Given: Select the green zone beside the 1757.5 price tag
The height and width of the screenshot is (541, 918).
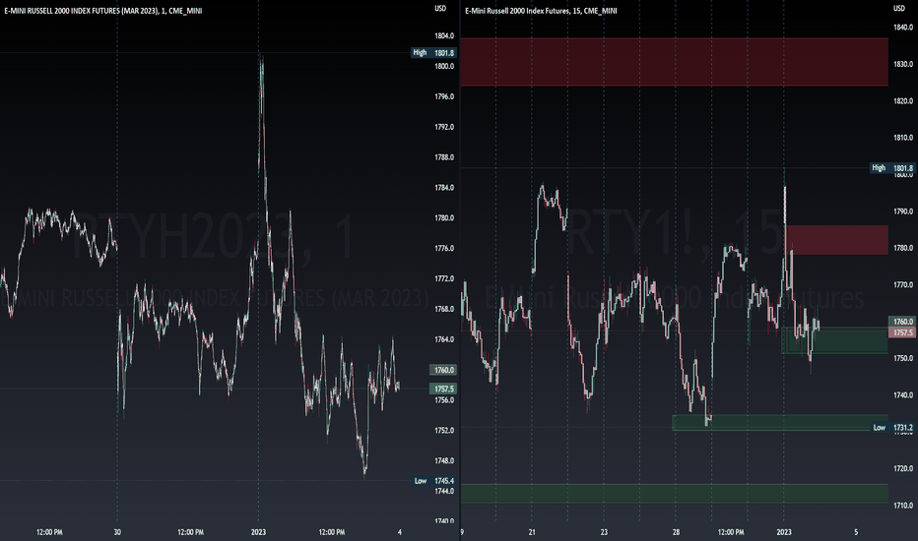Looking at the screenshot, I should pyautogui.click(x=835, y=340).
